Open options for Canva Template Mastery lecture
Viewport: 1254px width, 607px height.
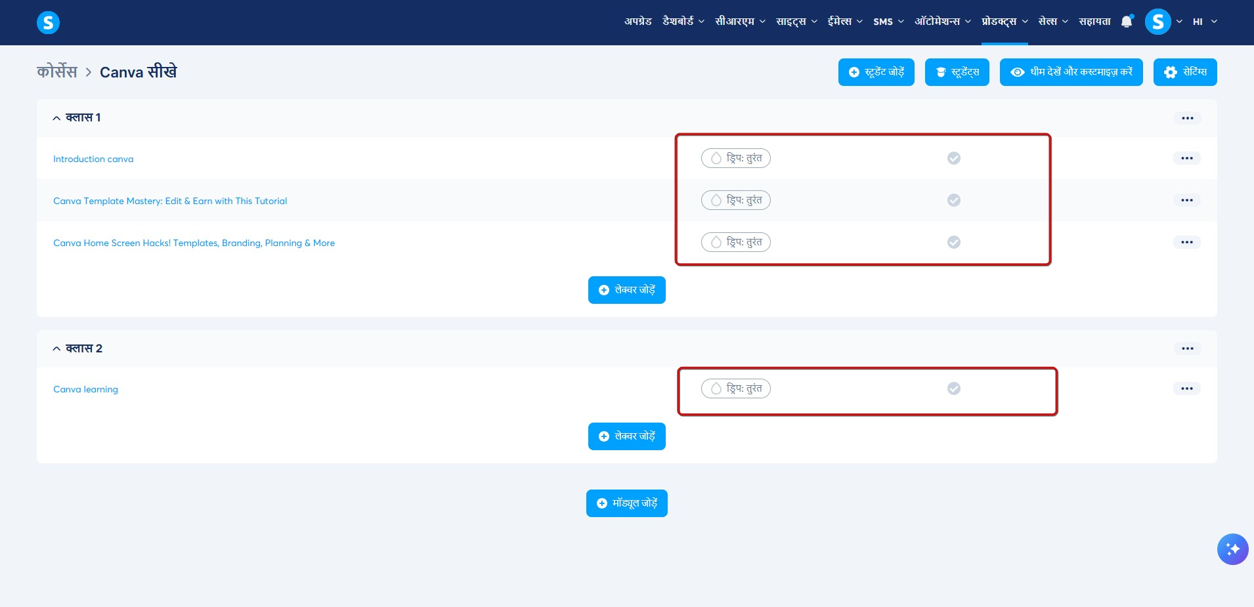click(x=1186, y=200)
